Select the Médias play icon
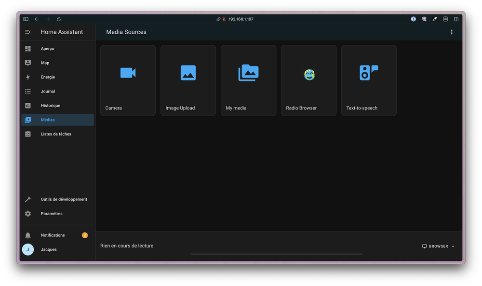 28,120
